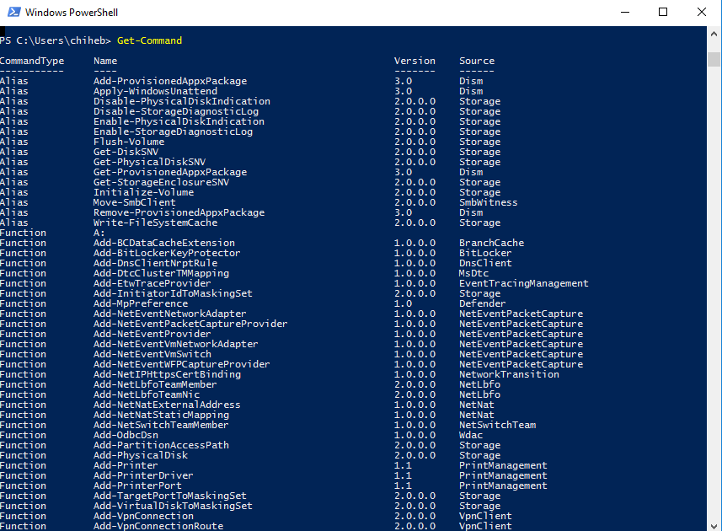Click Add-NetEventNetworkAdapter entry

[170, 314]
